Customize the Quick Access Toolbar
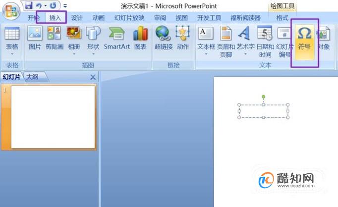This screenshot has width=338, height=207. 65,6
